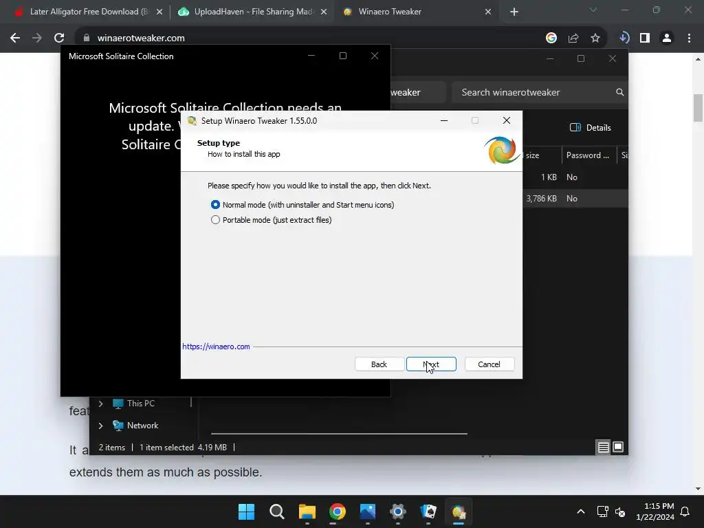Switch Explorer to details view icon
704x528 pixels.
[603, 447]
